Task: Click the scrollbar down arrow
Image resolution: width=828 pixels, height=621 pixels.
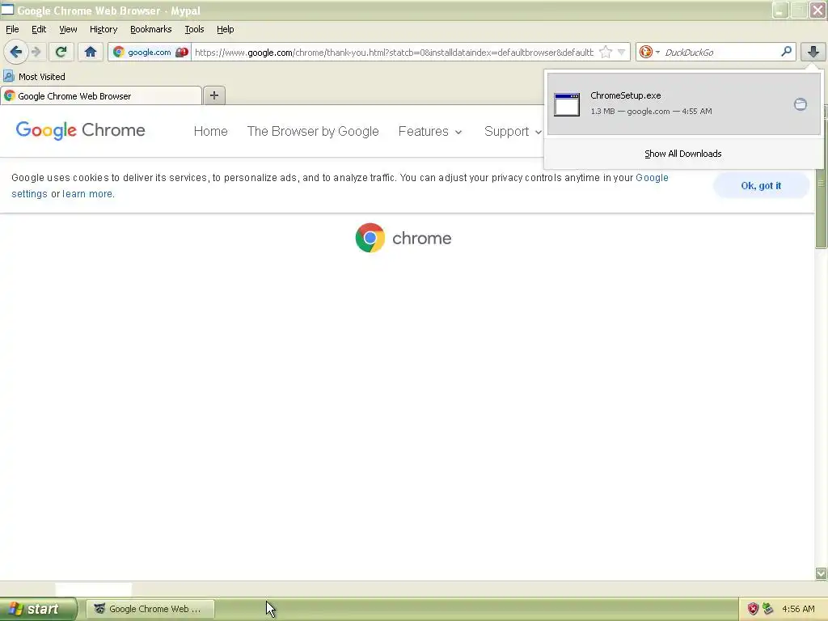Action: pyautogui.click(x=821, y=573)
